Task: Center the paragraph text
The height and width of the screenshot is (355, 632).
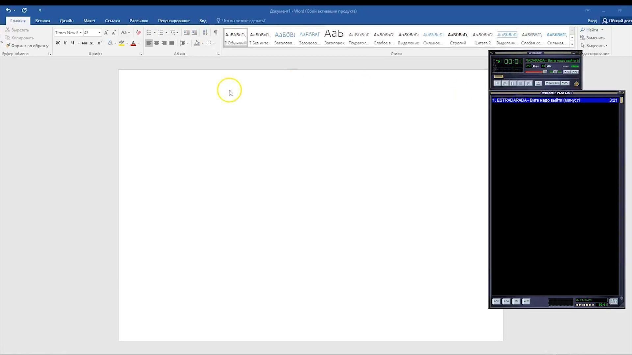Action: pyautogui.click(x=157, y=43)
